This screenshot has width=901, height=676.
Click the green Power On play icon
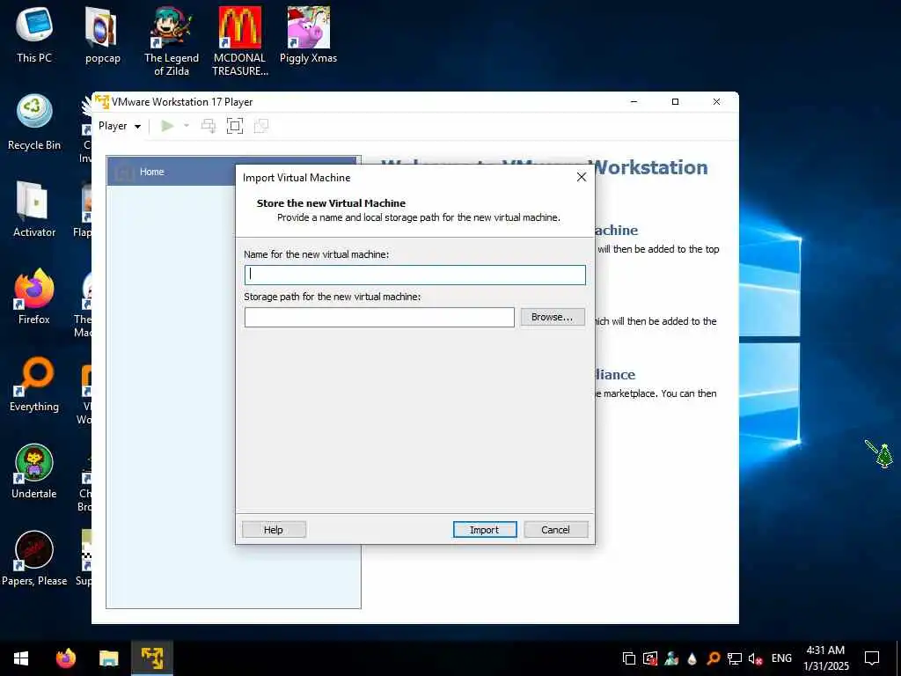(x=167, y=126)
